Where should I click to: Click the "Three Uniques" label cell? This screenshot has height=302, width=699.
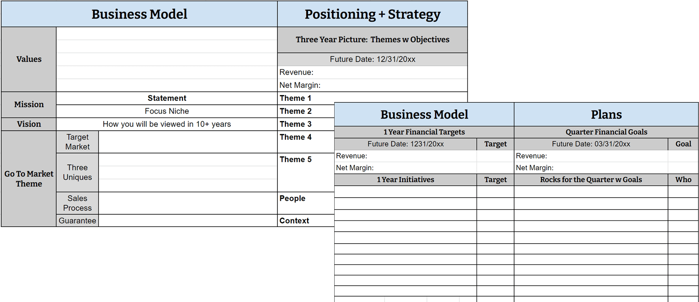pyautogui.click(x=77, y=172)
